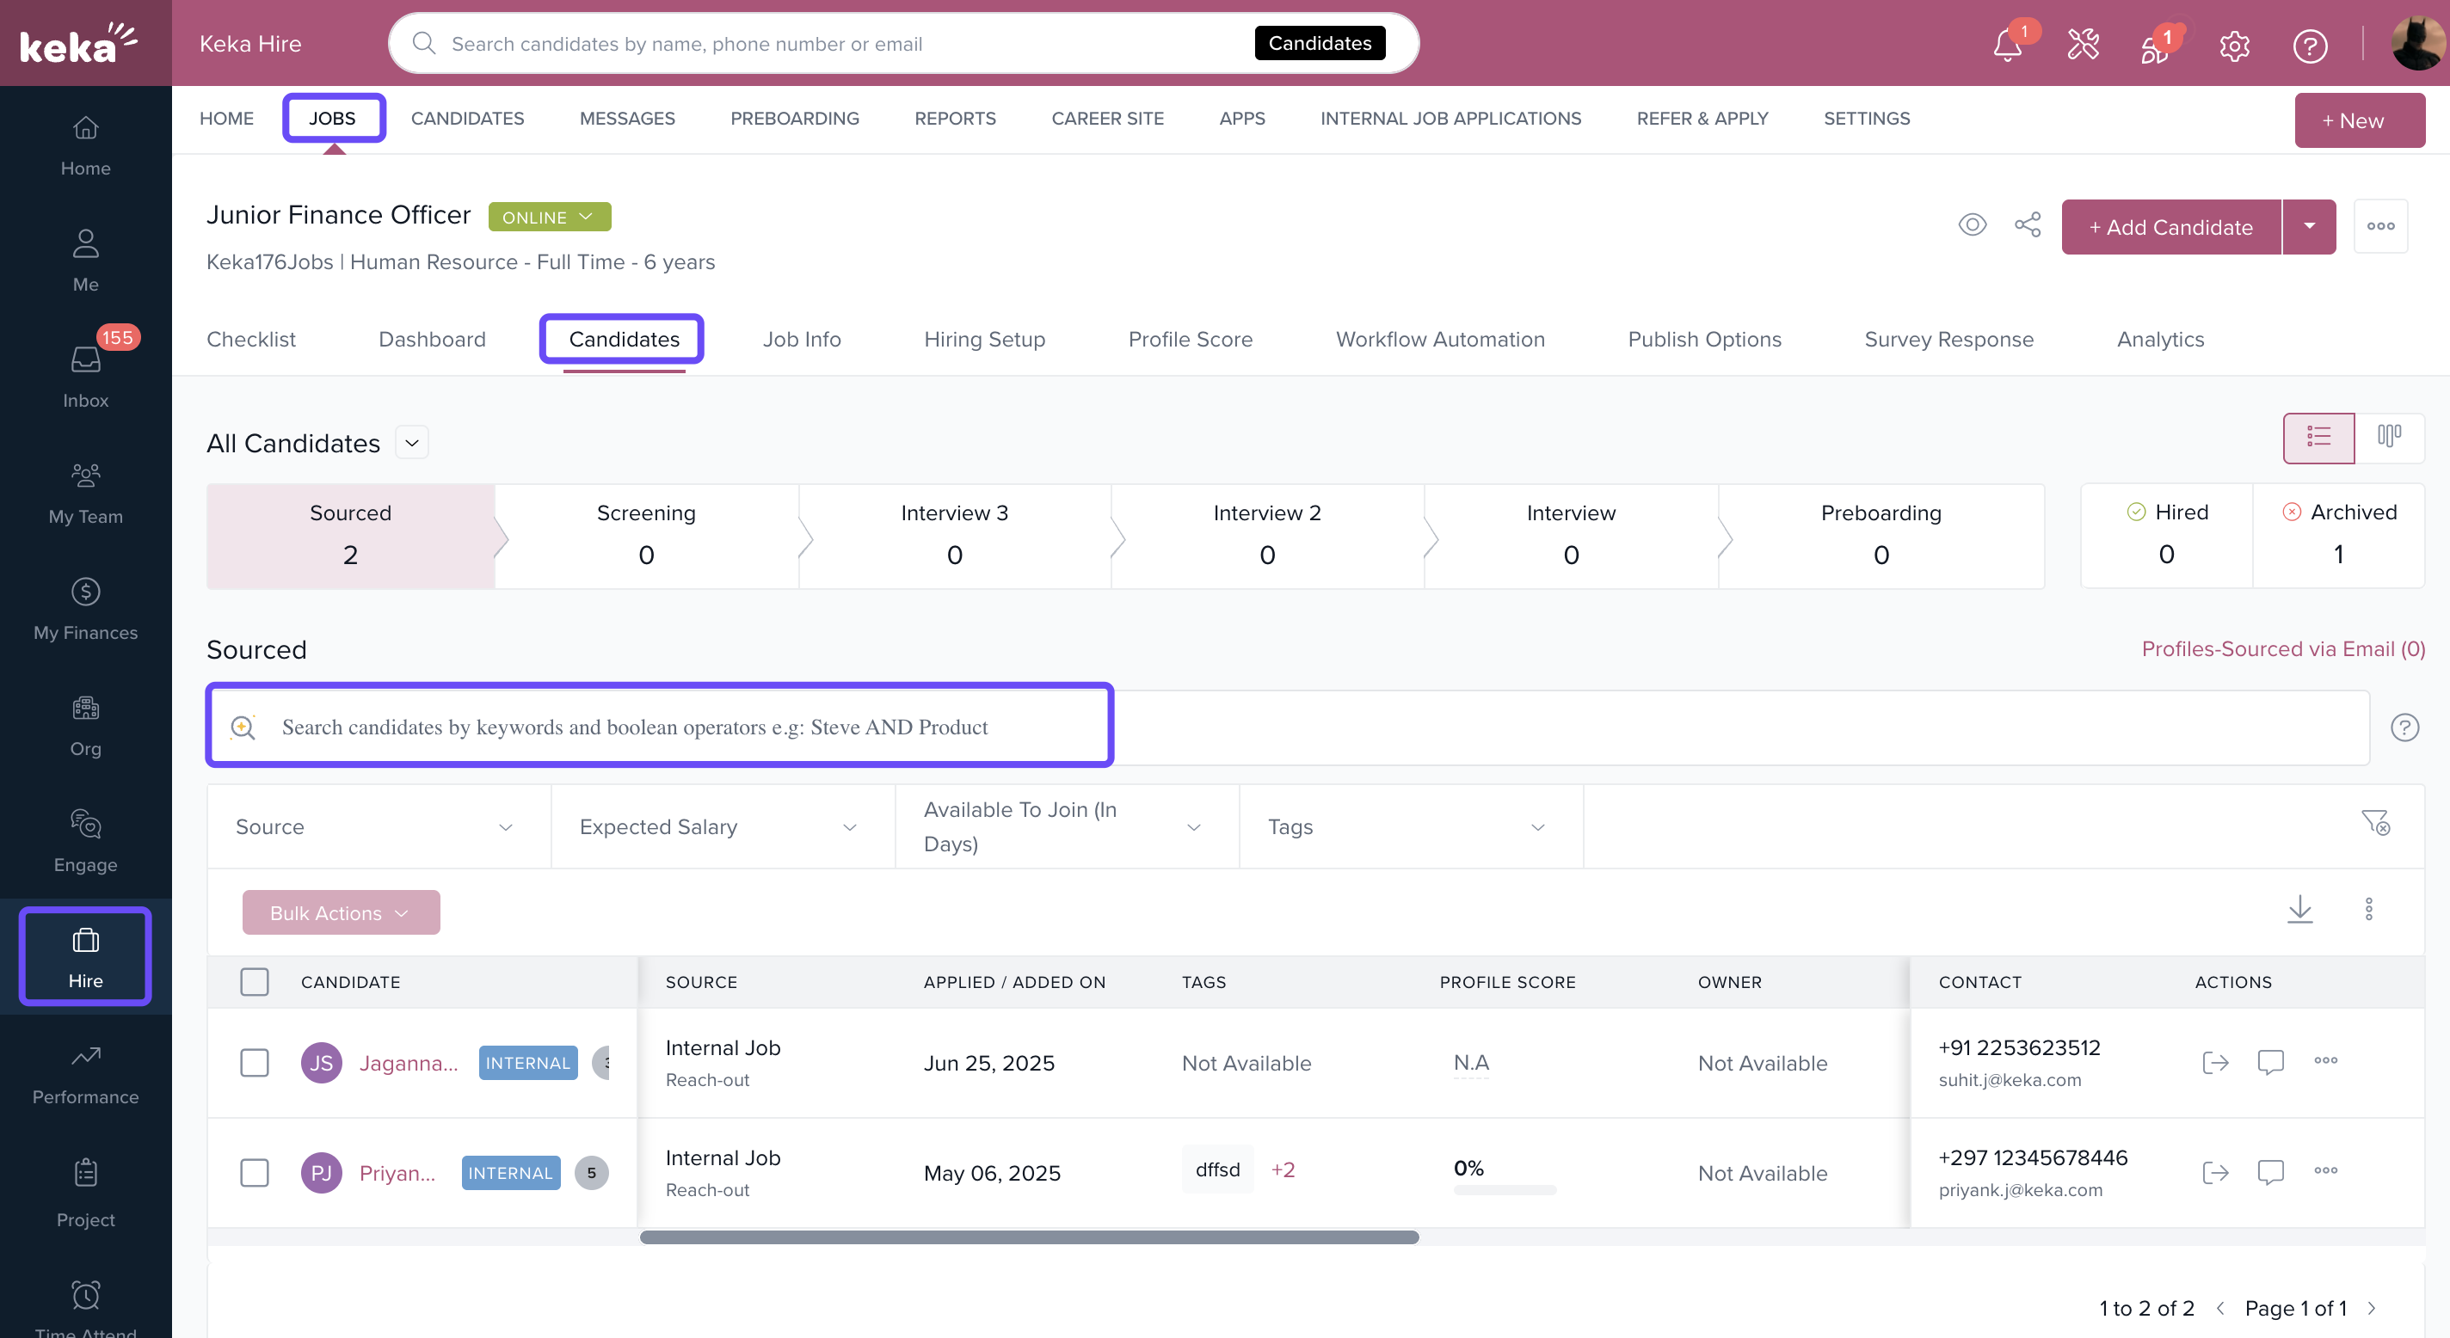Check the box for the Priyan row
This screenshot has height=1338, width=2450.
point(254,1173)
